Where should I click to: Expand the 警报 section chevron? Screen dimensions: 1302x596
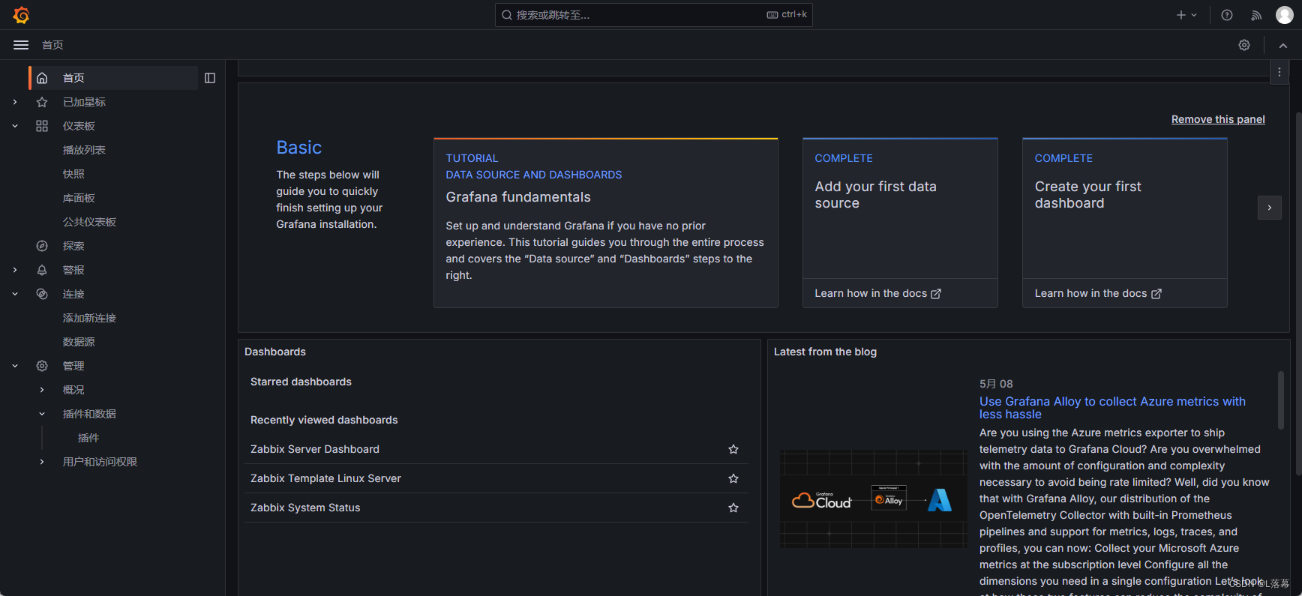point(15,270)
